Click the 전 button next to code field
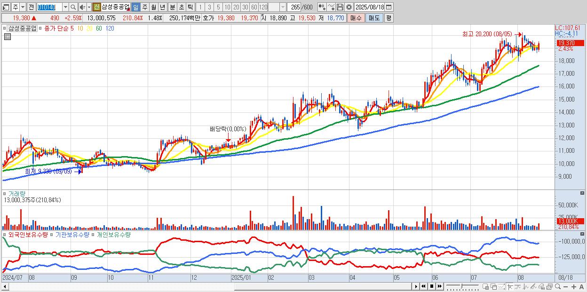This screenshot has width=587, height=292. point(31,7)
